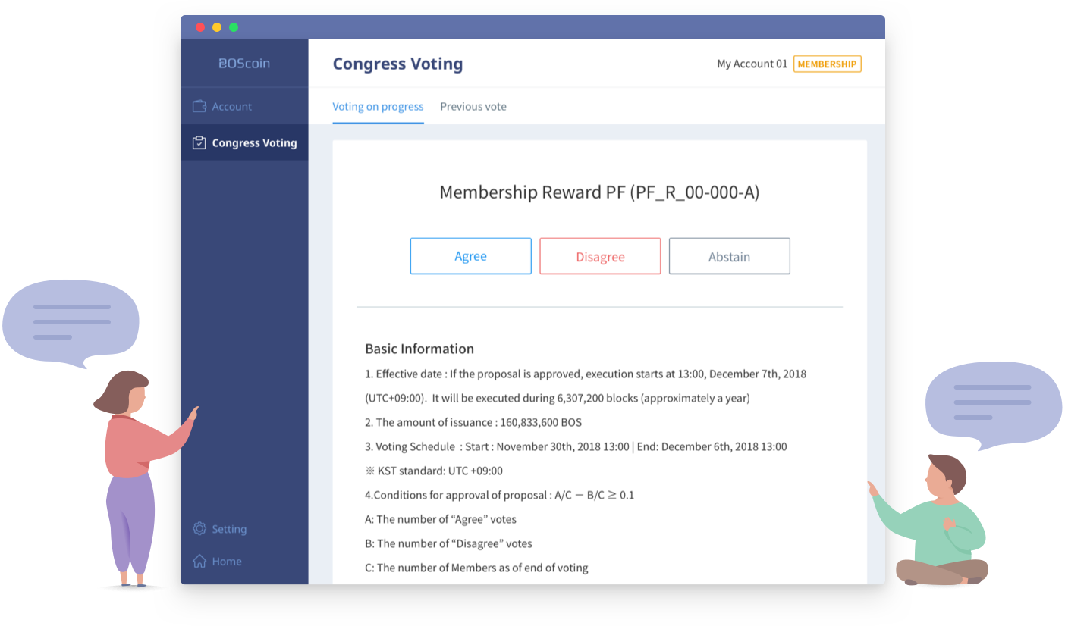The width and height of the screenshot is (1065, 626).
Task: Open the Setting gear icon
Action: [199, 528]
